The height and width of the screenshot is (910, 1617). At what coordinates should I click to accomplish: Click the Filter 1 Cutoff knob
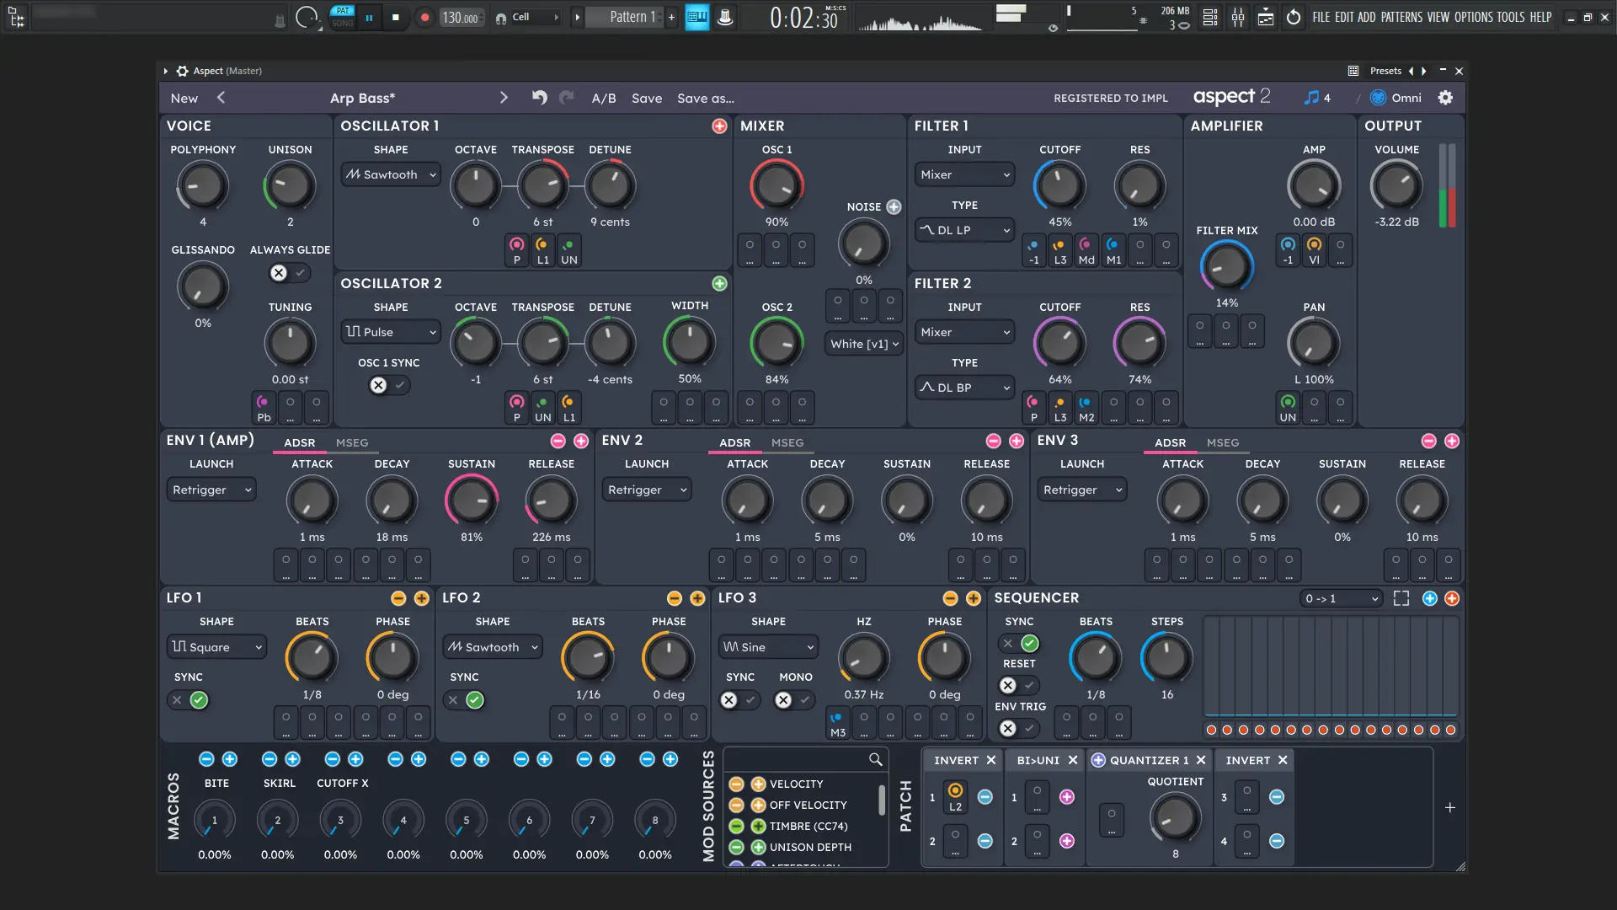pyautogui.click(x=1059, y=185)
